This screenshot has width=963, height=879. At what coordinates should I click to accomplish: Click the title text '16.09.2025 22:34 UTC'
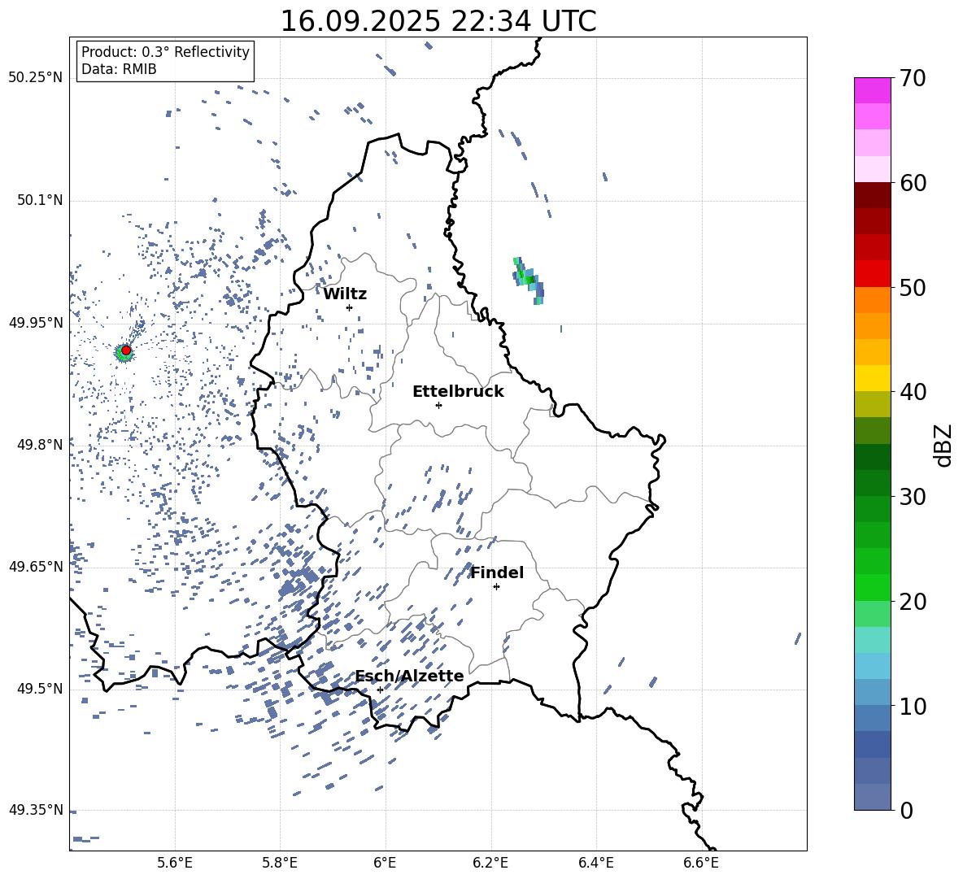(x=438, y=21)
